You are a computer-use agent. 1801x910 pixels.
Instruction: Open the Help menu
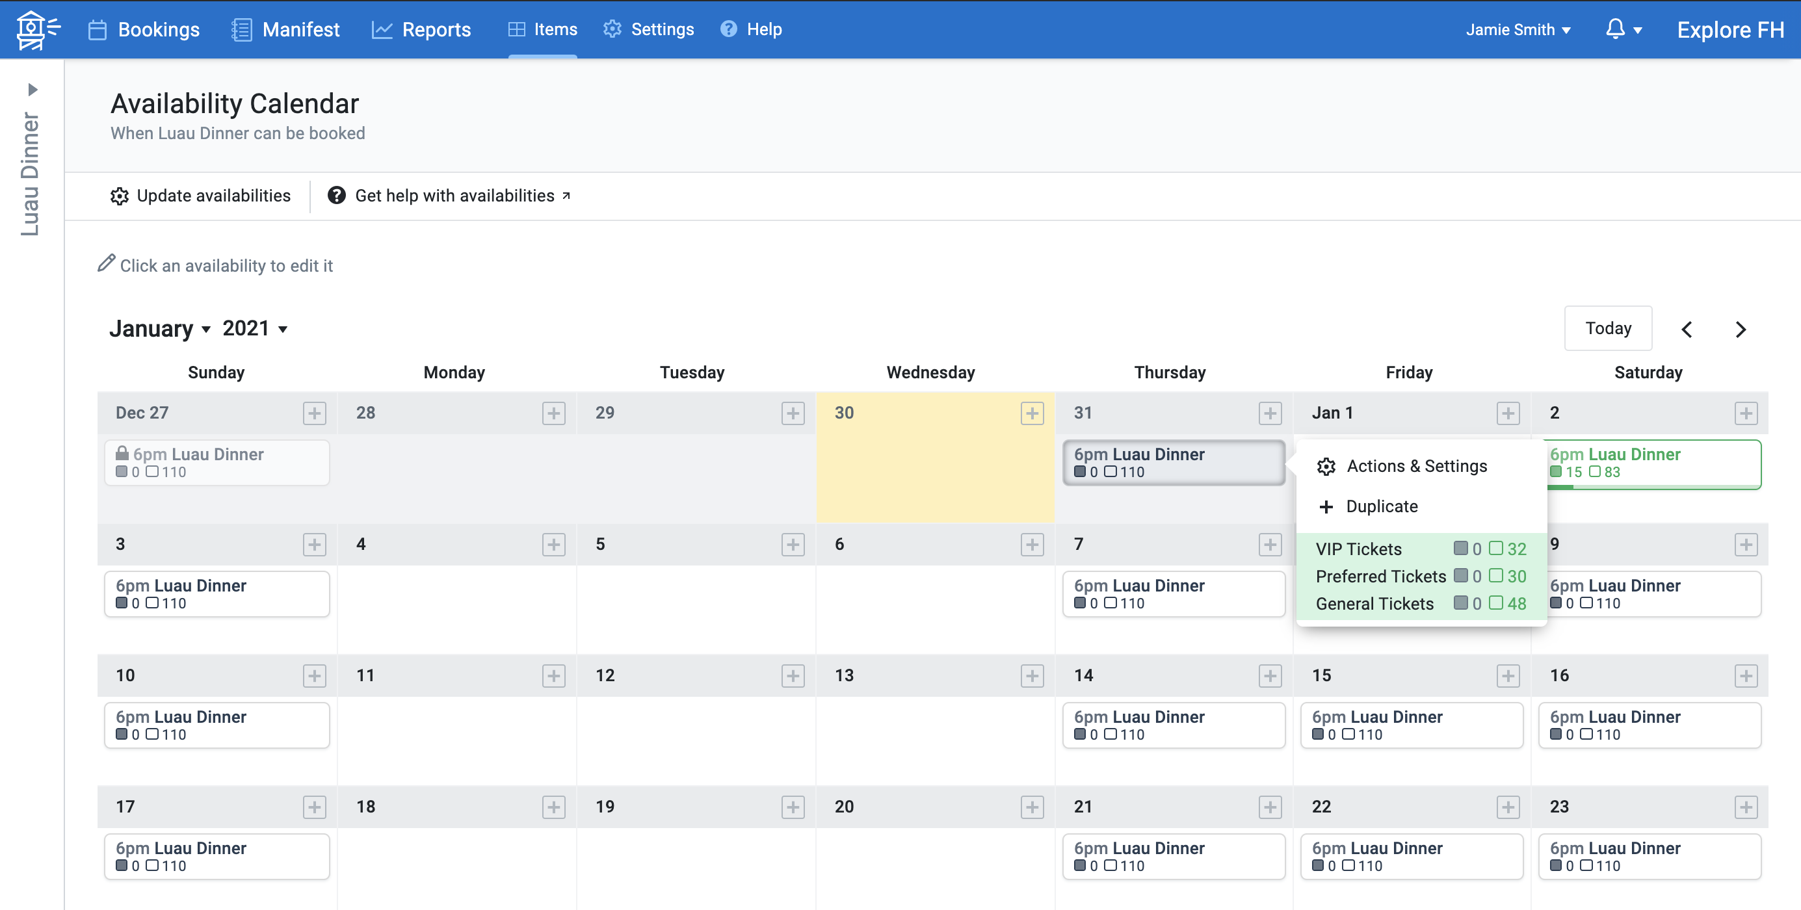[751, 29]
